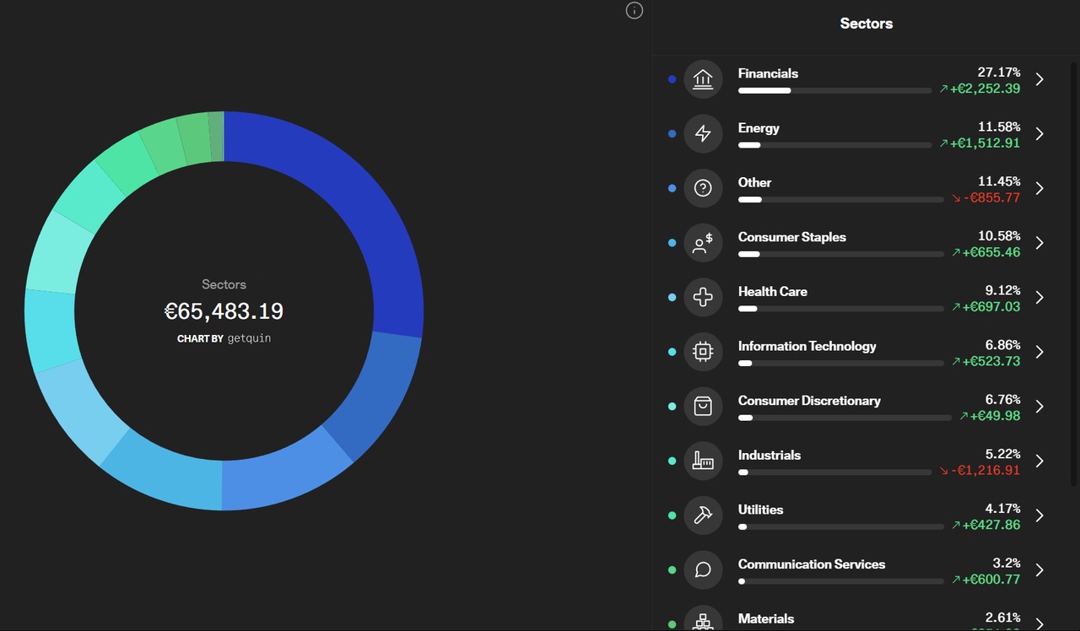Click the Financials bank building icon
Screen dimensions: 1080x631
click(703, 79)
